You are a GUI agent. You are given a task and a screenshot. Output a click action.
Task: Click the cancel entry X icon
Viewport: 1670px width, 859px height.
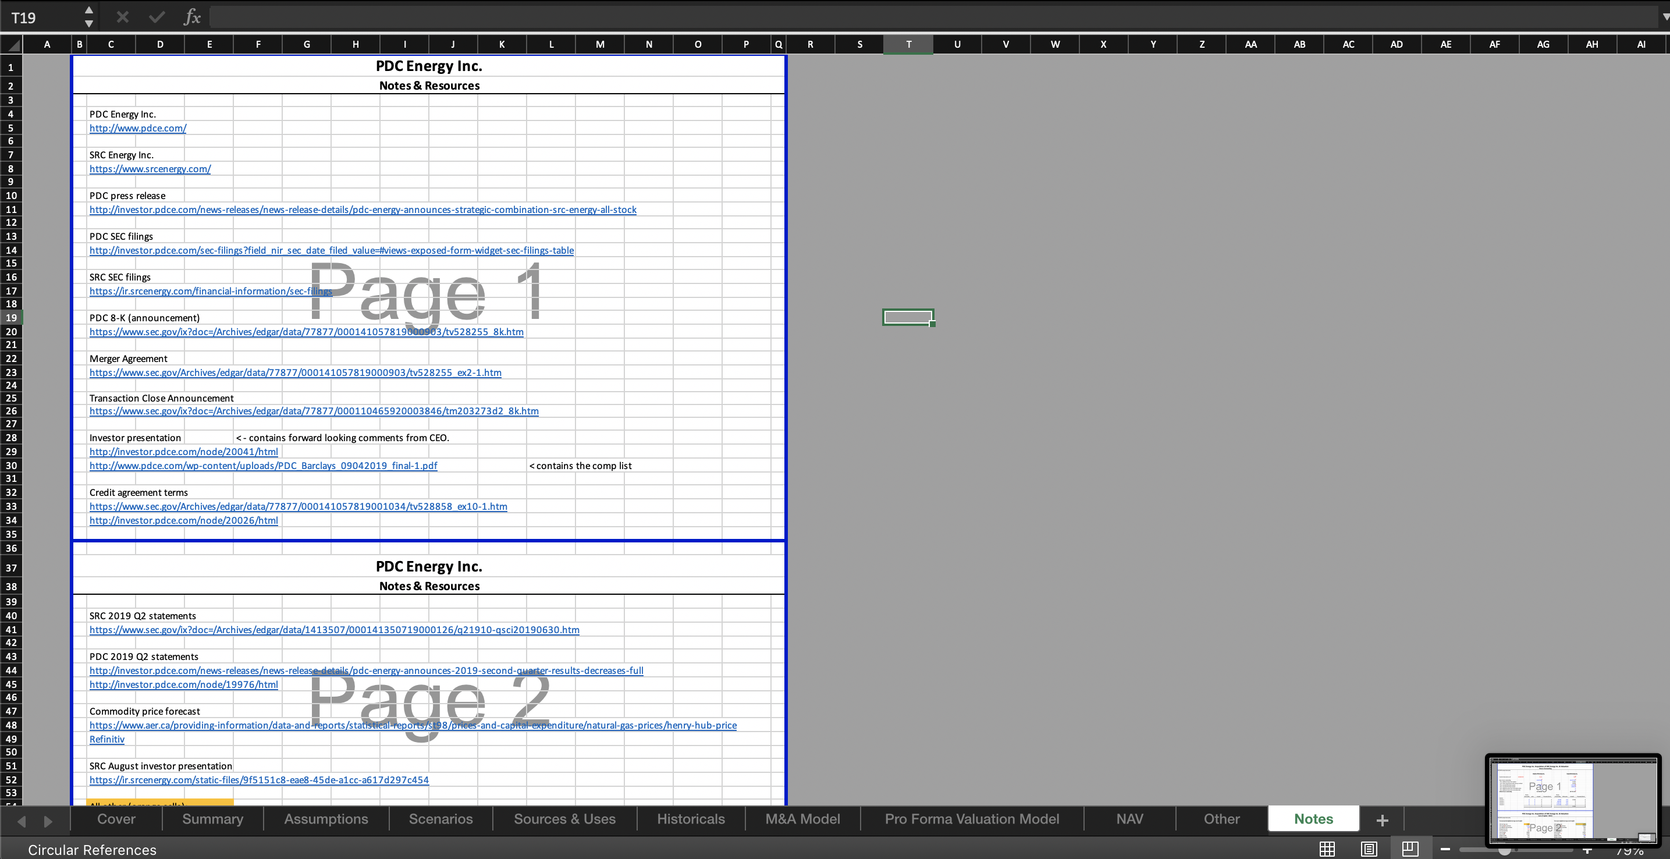123,17
